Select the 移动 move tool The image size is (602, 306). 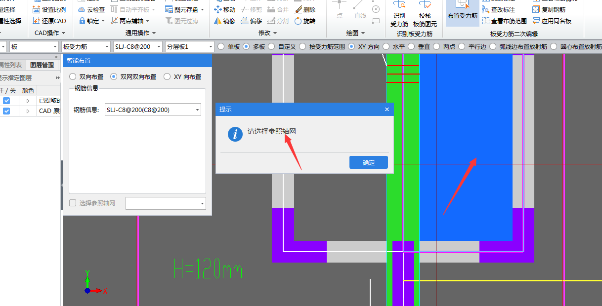(224, 9)
